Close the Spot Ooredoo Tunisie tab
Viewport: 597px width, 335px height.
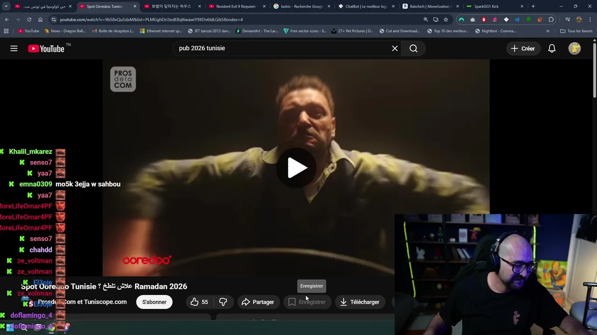click(x=135, y=7)
